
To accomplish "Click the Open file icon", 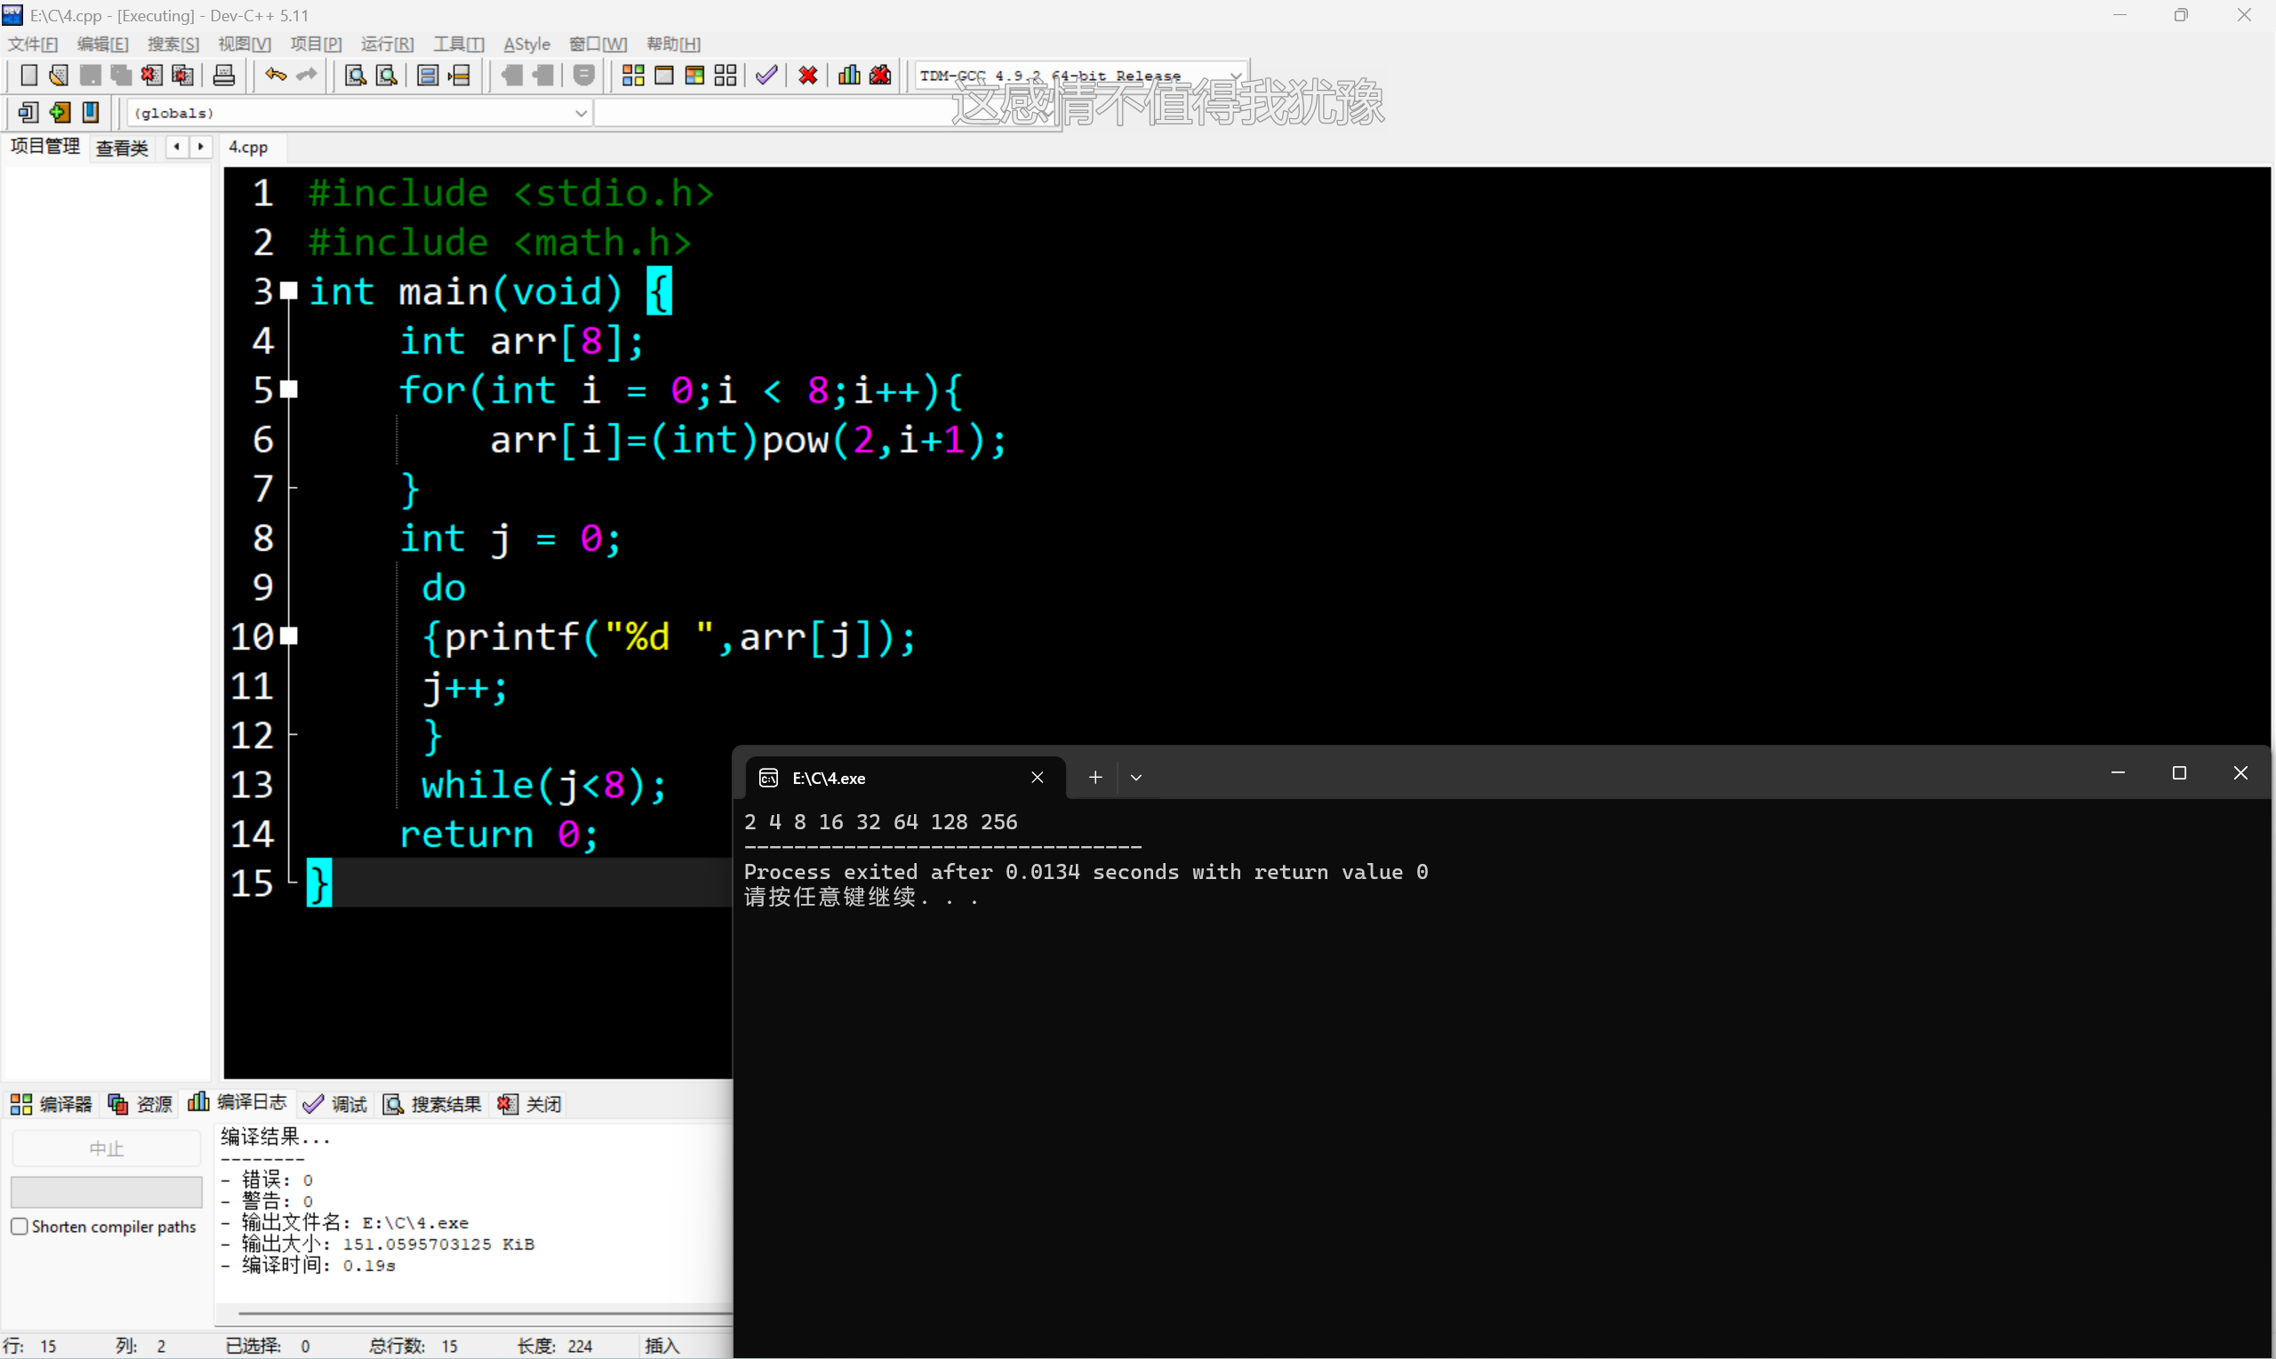I will coord(58,75).
